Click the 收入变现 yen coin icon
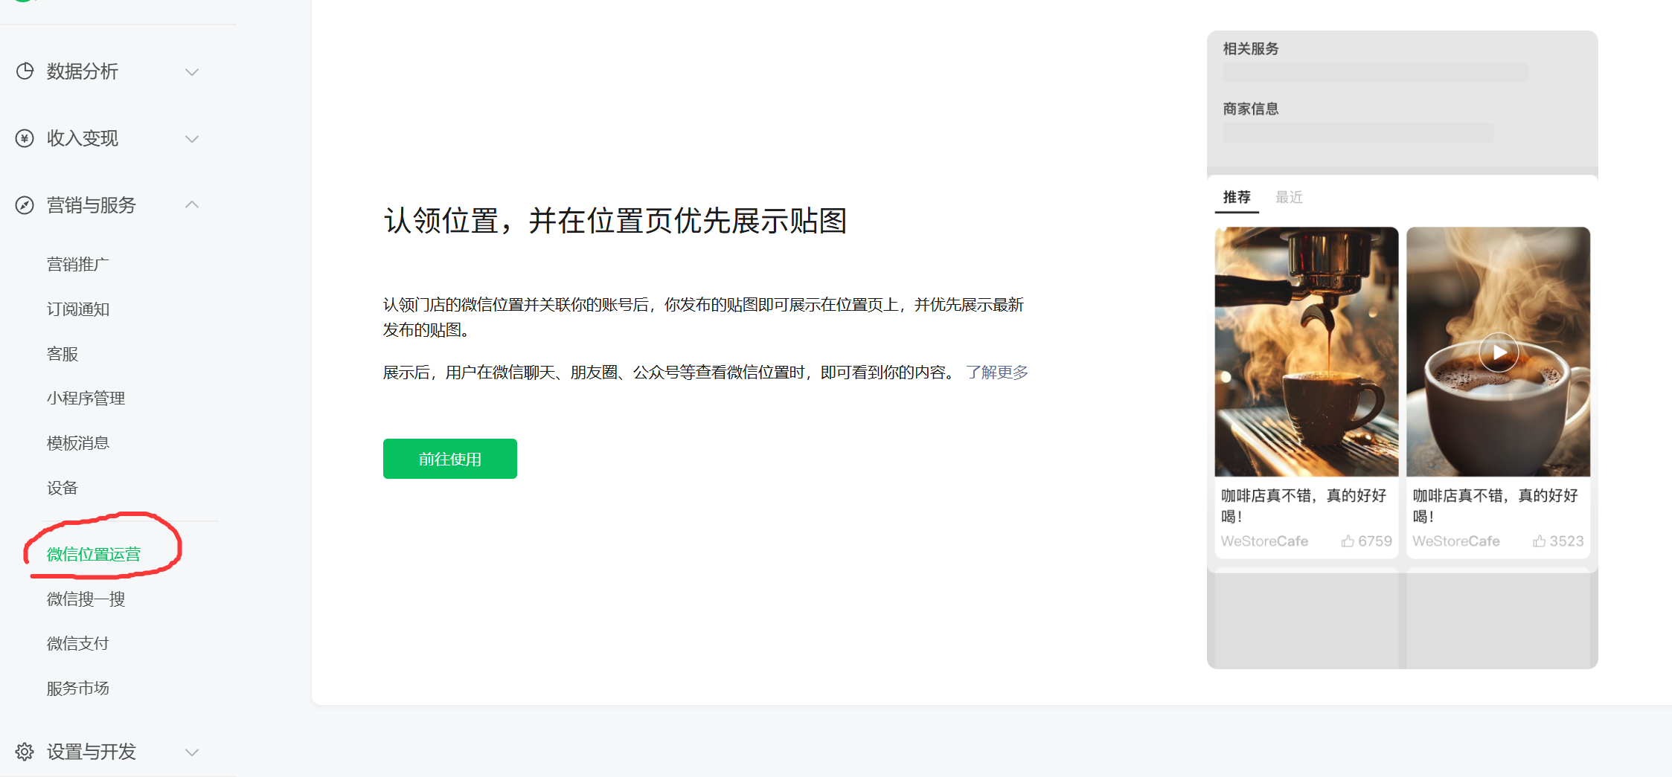1672x777 pixels. click(x=25, y=138)
